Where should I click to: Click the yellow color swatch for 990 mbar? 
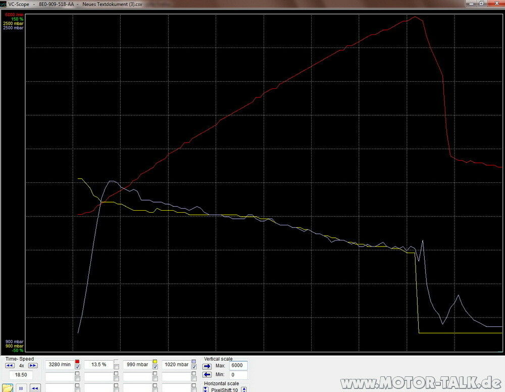click(155, 362)
